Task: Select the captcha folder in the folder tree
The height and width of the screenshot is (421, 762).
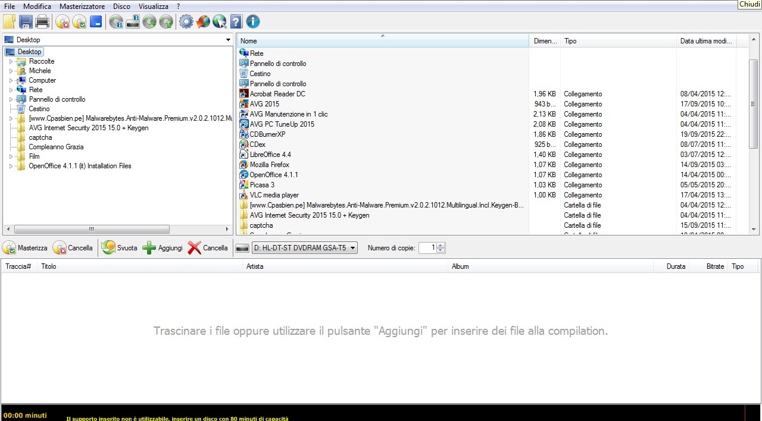Action: [x=40, y=137]
